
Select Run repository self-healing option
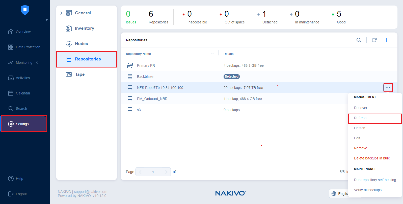375,180
